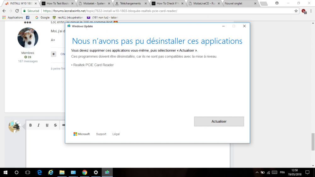View the Sécurisé site security padlock info
This screenshot has width=315, height=177.
pos(31,11)
